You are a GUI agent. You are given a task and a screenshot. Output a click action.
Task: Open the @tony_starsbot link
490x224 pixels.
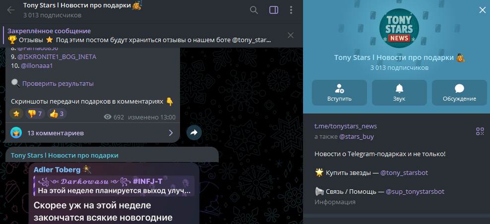coord(406,173)
